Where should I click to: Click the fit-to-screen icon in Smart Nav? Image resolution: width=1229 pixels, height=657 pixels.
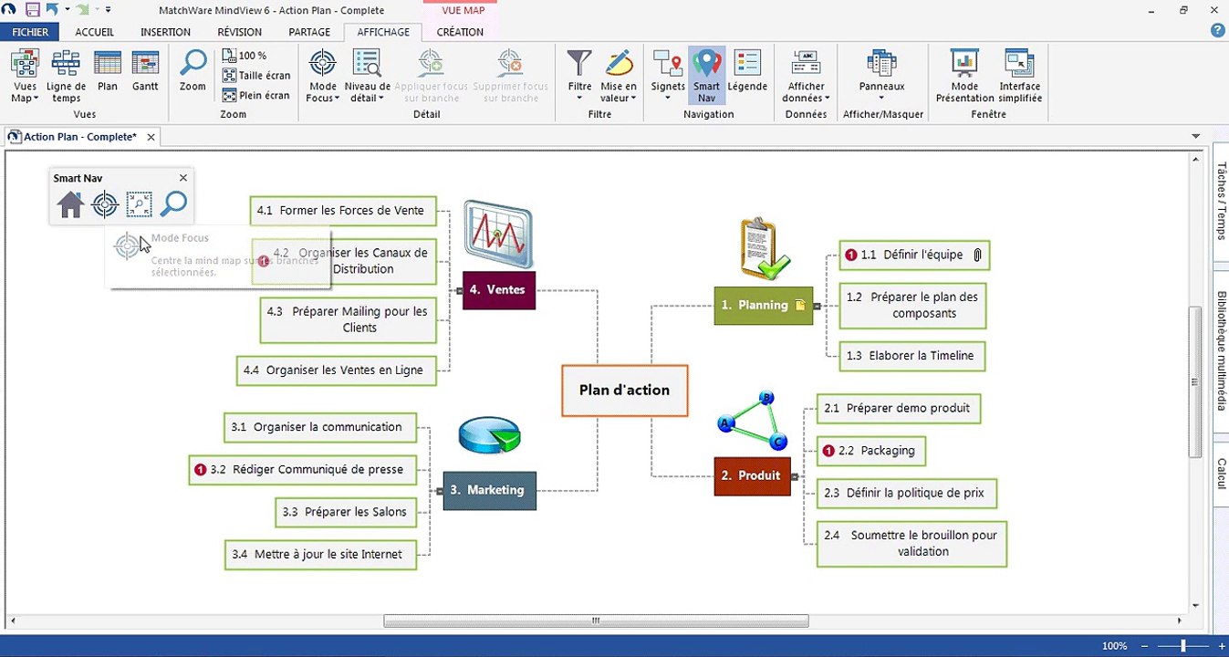(x=139, y=204)
